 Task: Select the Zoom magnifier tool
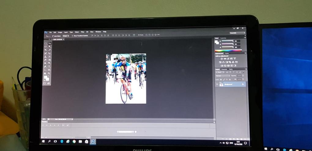pos(50,73)
